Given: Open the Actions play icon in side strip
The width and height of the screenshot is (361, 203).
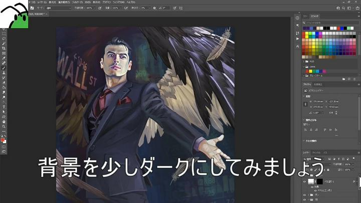Looking at the screenshot, I should [297, 39].
